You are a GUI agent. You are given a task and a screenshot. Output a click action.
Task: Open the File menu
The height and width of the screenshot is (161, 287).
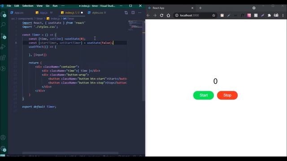(9, 6)
